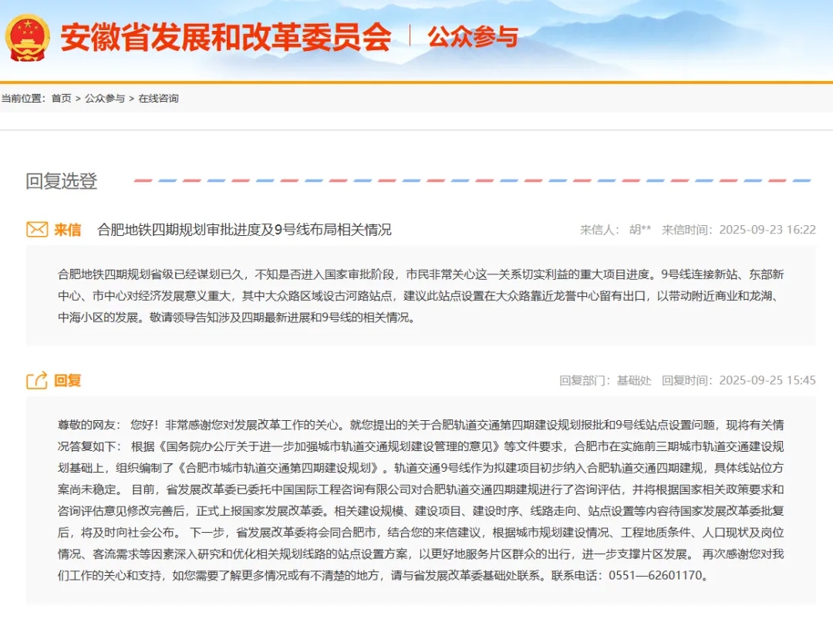833x626 pixels.
Task: Click the reply arrow icon beside 回复
Action: [37, 380]
